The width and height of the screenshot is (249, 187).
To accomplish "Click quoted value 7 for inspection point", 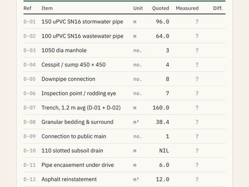I will 167,93.
